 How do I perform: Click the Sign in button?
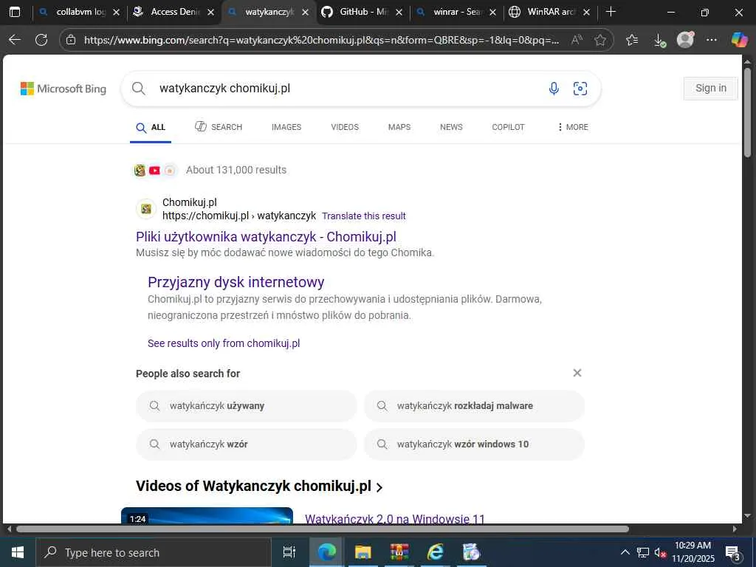711,89
